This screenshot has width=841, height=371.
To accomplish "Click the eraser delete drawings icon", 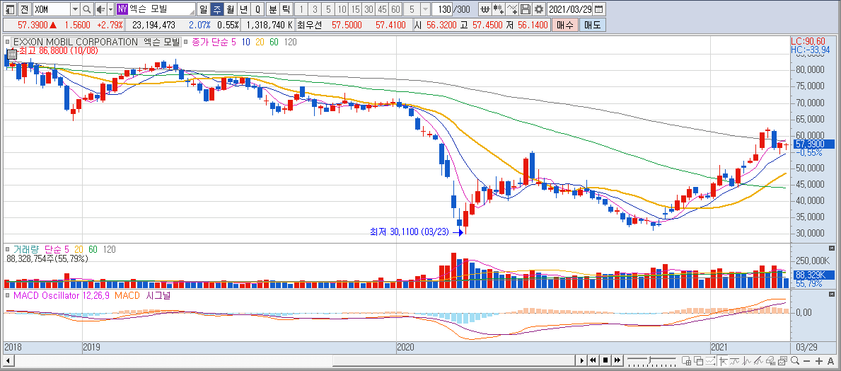I will click(771, 360).
